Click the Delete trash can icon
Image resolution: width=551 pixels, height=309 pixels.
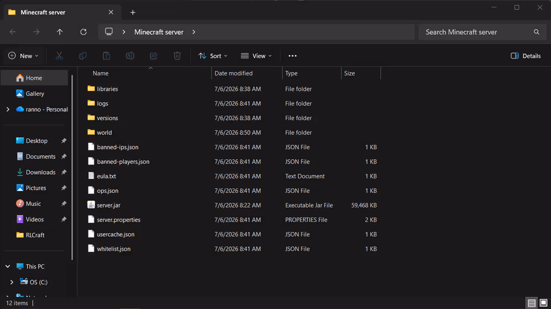pos(177,56)
